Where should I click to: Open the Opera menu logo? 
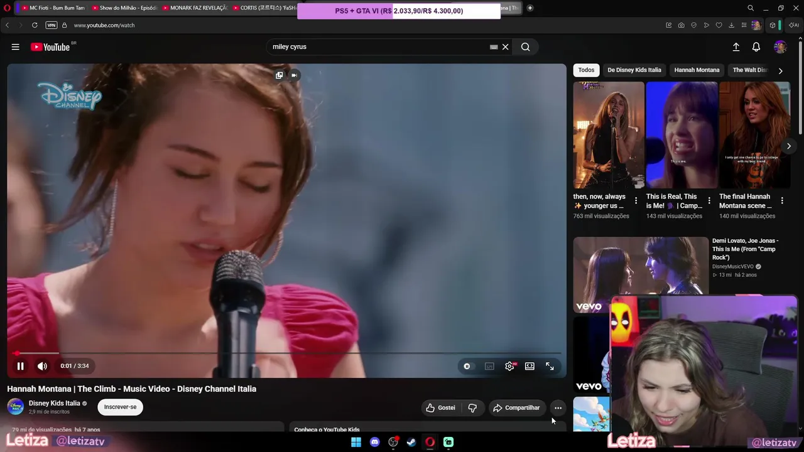[x=7, y=8]
